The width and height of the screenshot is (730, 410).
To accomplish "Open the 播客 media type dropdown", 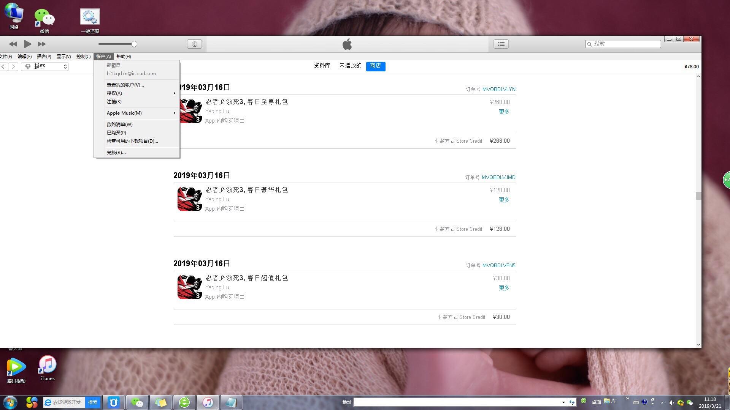I will tap(45, 66).
